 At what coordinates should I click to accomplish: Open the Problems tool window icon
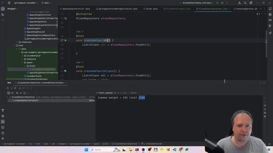coord(3,133)
